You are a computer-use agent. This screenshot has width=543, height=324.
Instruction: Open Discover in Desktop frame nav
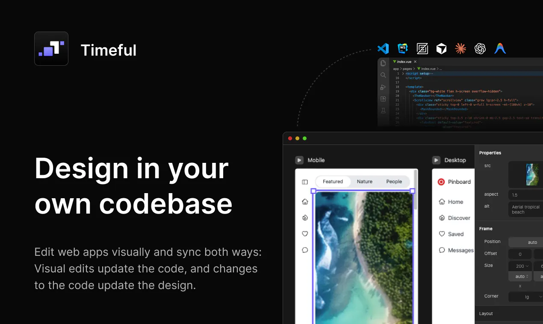coord(454,218)
